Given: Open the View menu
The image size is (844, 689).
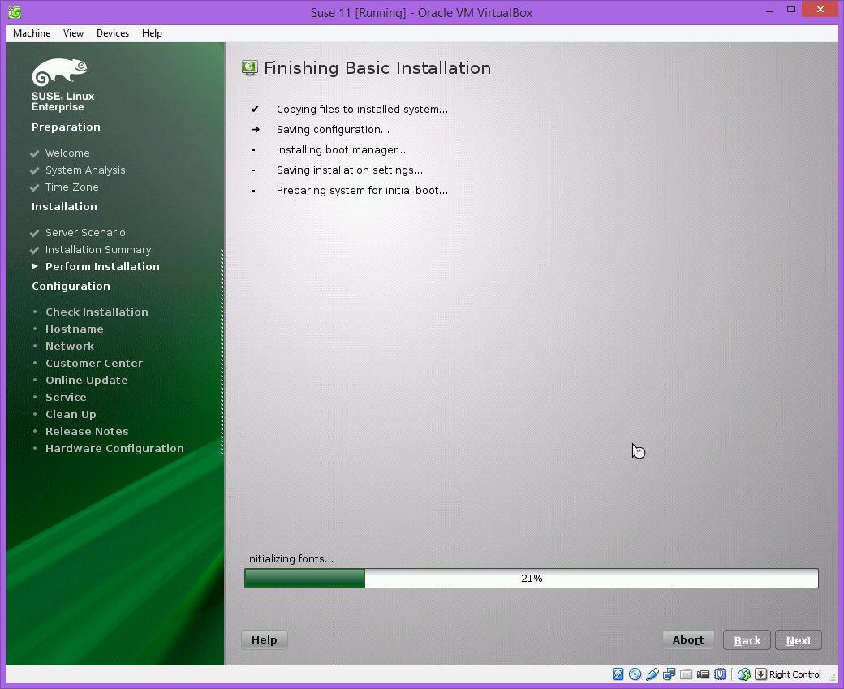Looking at the screenshot, I should pos(73,32).
